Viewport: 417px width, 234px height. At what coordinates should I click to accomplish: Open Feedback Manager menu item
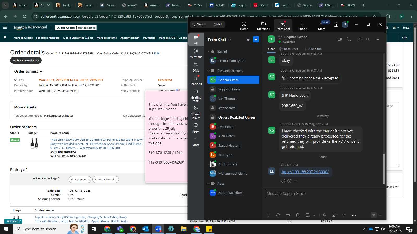48,38
